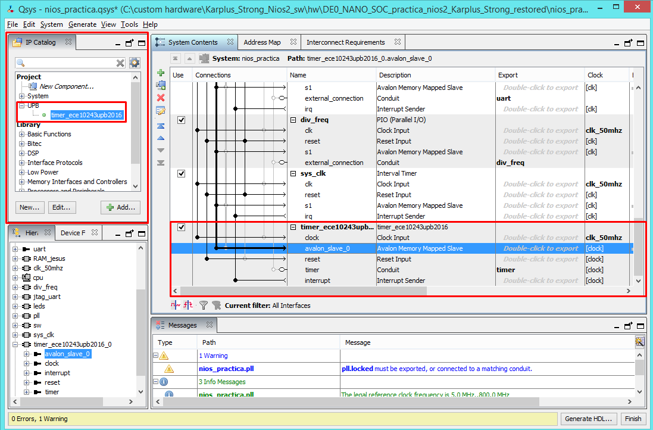Click the Export cell for the avalon_slave_0 row
This screenshot has height=430, width=653.
click(540, 248)
